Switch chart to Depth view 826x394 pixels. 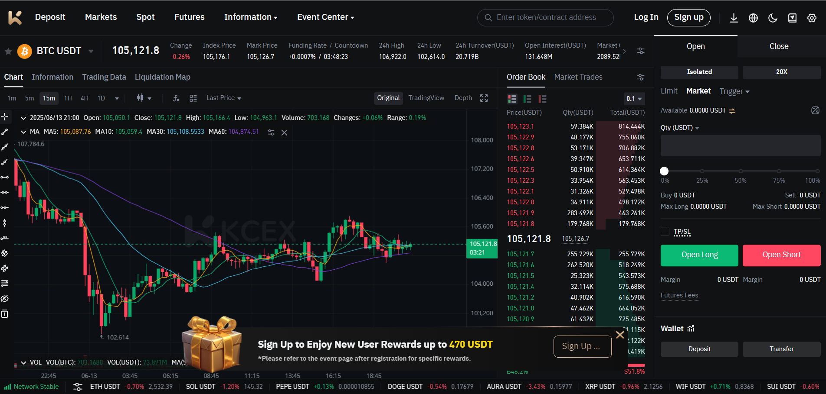(463, 98)
